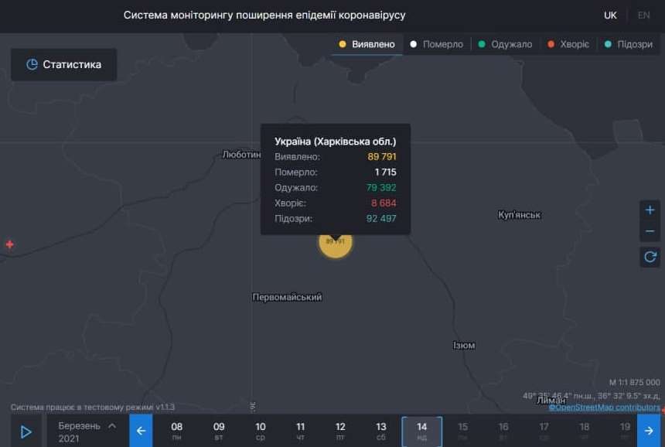Click the map zoom-out minus icon
The image size is (665, 447).
pyautogui.click(x=650, y=230)
